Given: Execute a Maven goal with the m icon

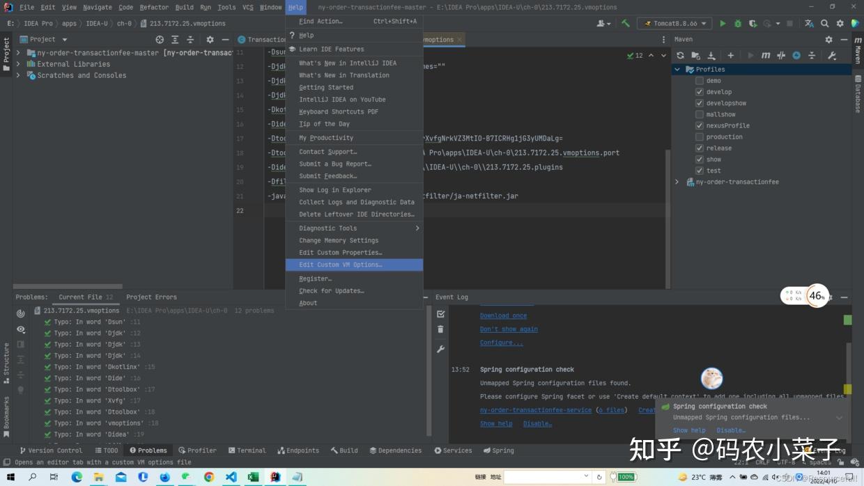Looking at the screenshot, I should [x=766, y=56].
